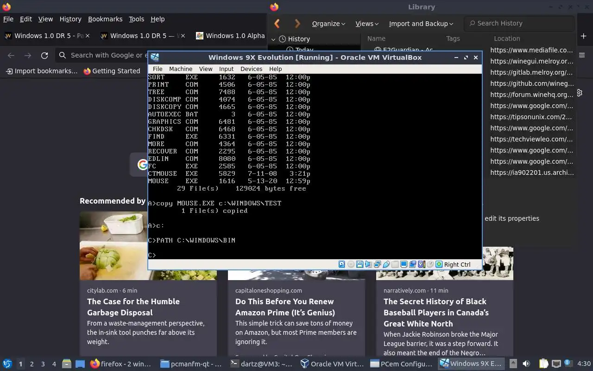Open Firefox History menu
Screen dimensions: 593x371
click(70, 19)
